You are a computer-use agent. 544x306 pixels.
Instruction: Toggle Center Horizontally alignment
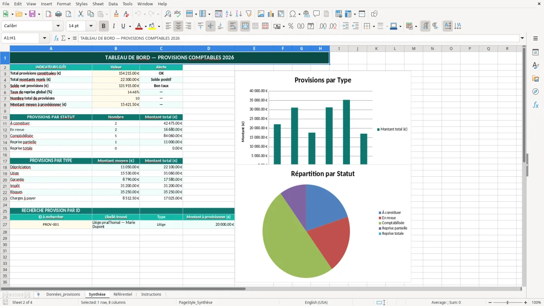click(178, 26)
